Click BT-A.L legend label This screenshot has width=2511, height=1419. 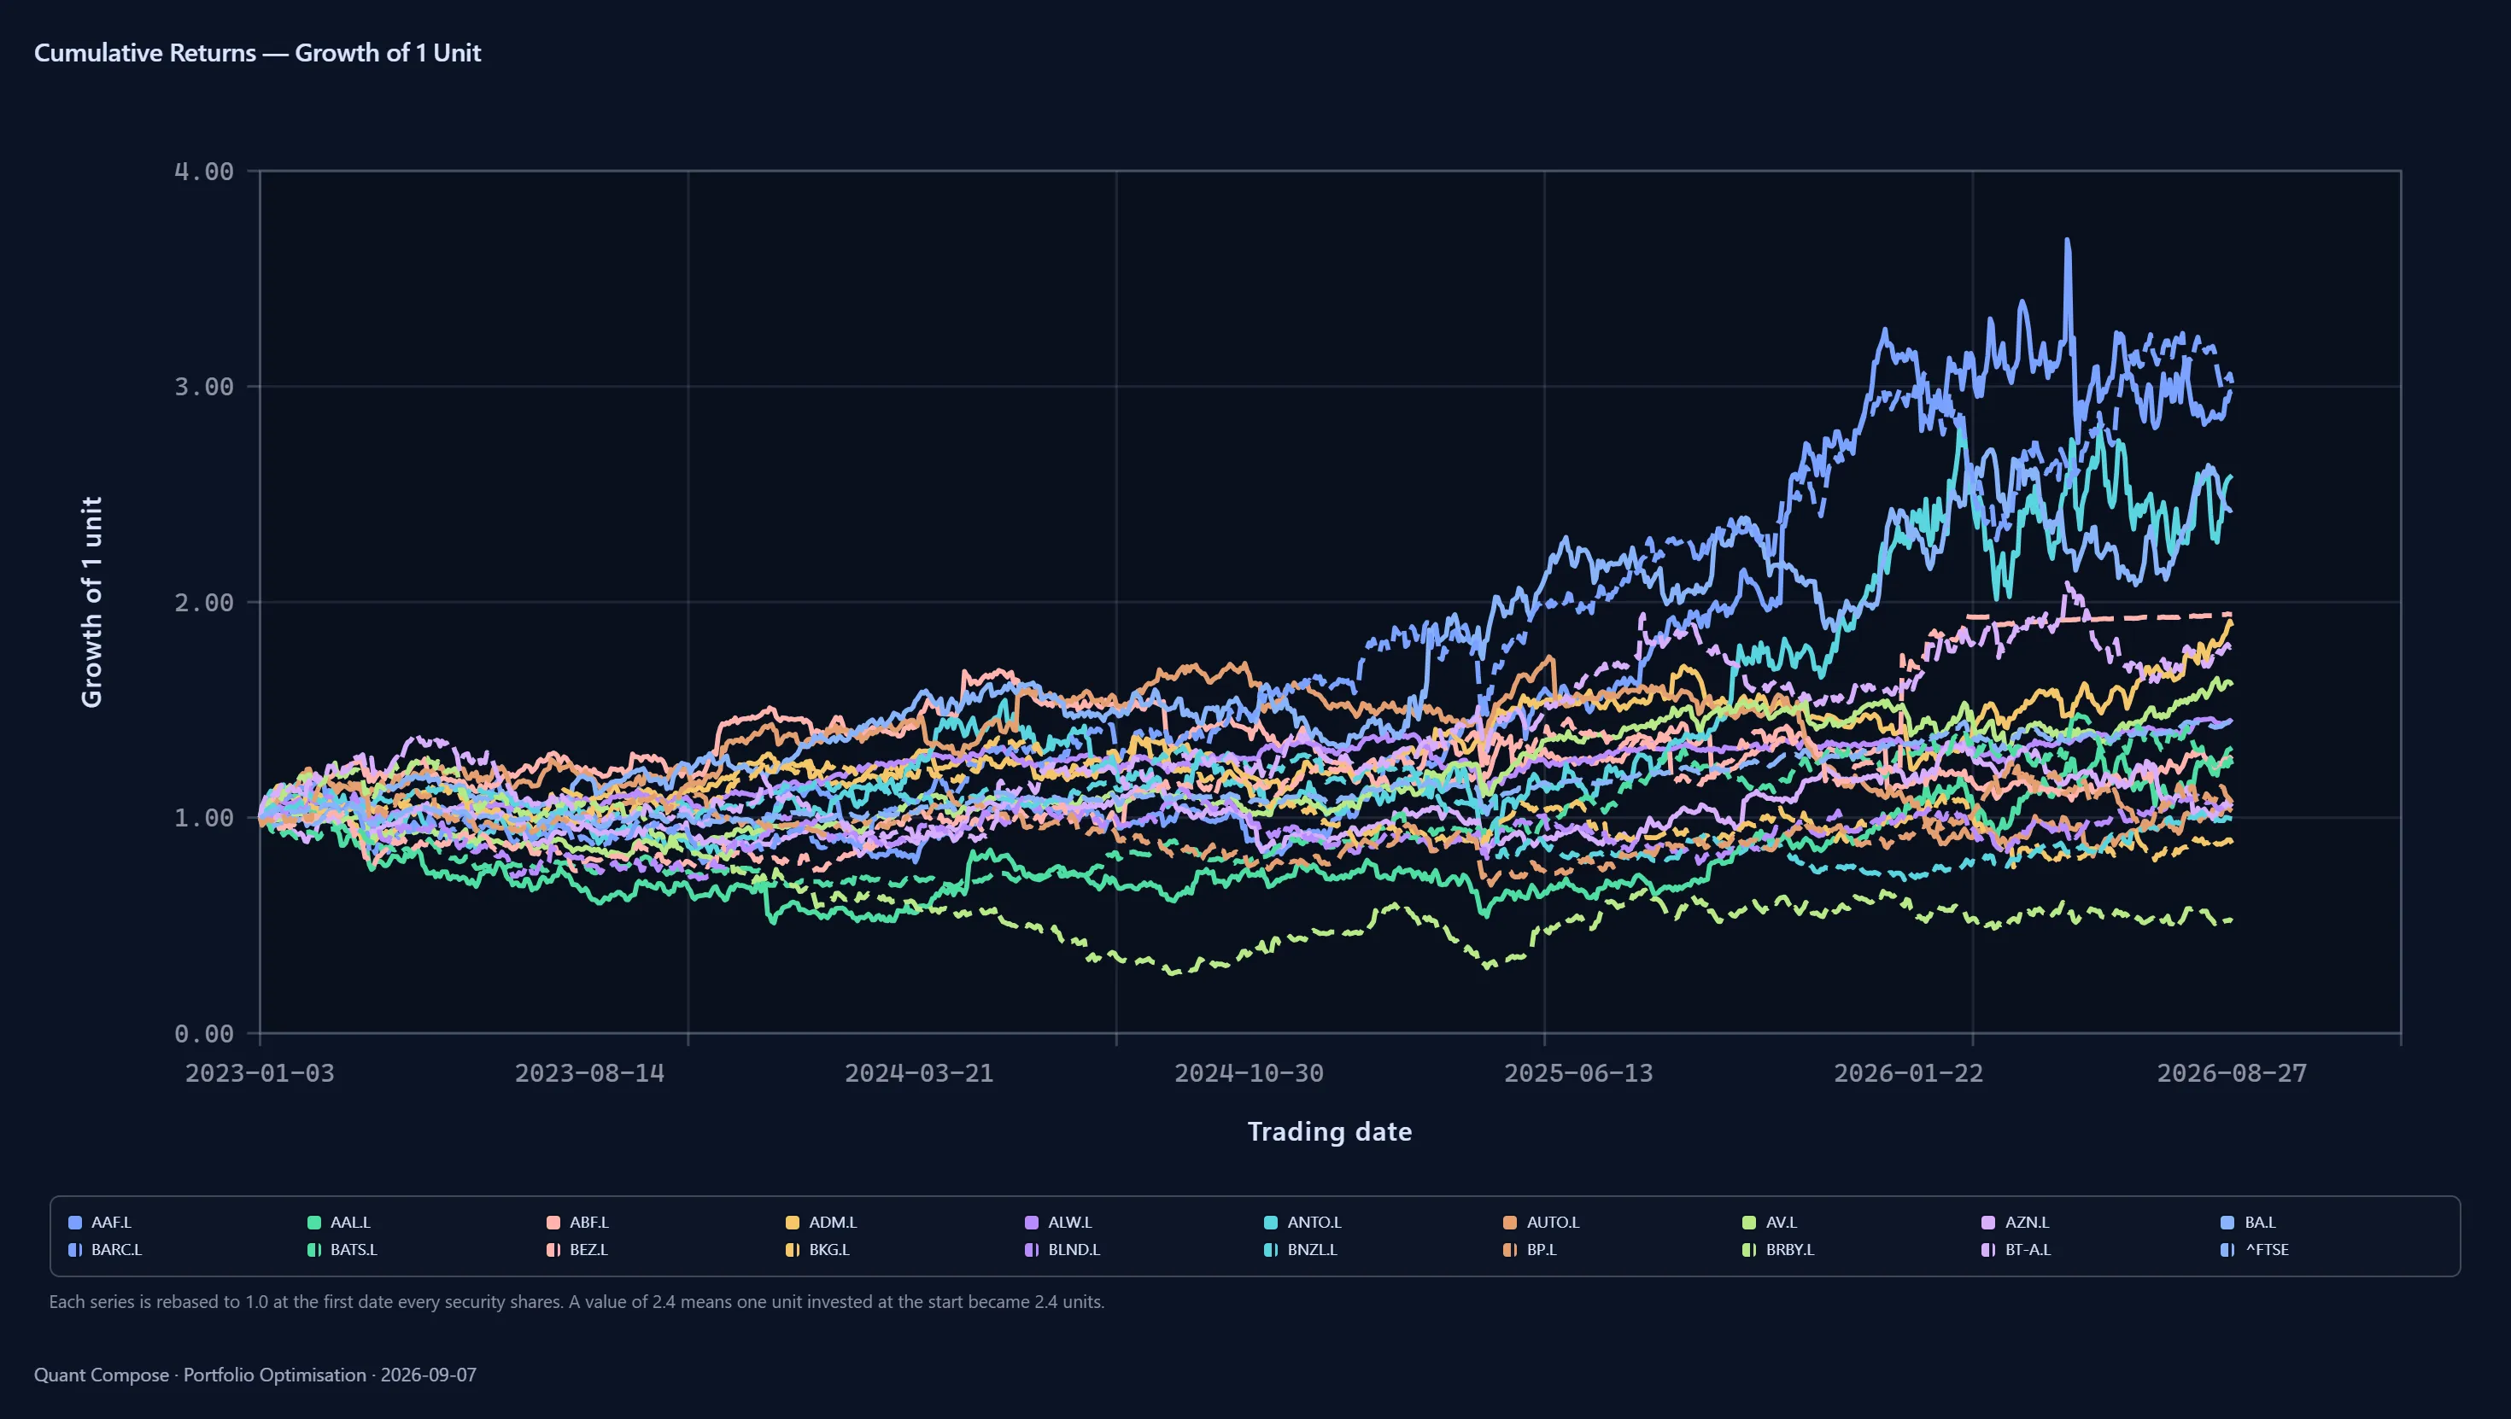click(x=2028, y=1249)
